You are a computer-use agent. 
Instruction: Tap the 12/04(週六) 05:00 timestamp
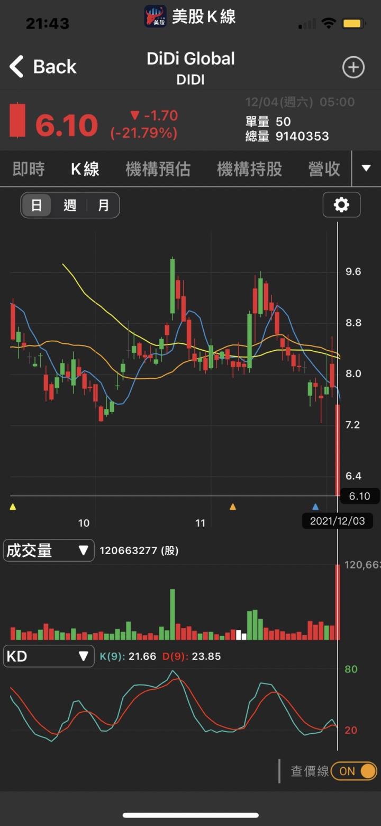tap(300, 102)
